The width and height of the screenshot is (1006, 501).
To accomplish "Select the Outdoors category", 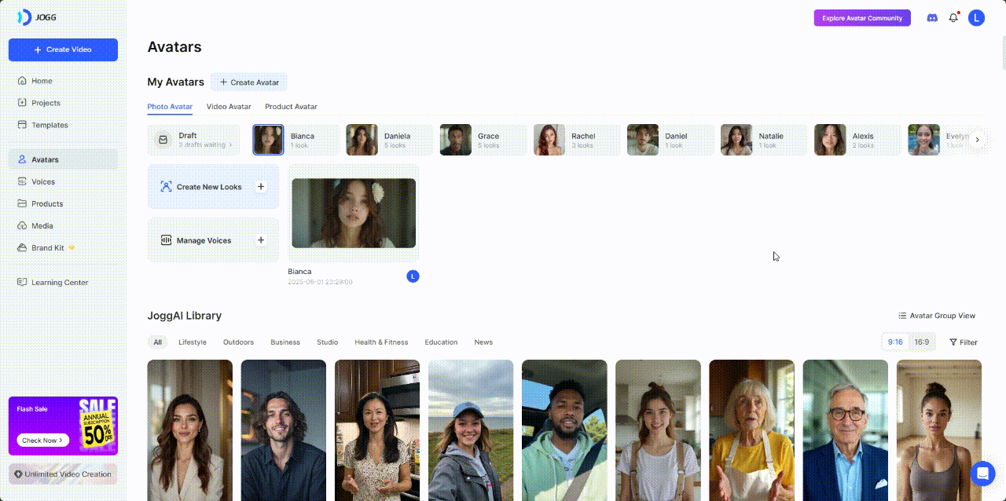I will pos(238,342).
